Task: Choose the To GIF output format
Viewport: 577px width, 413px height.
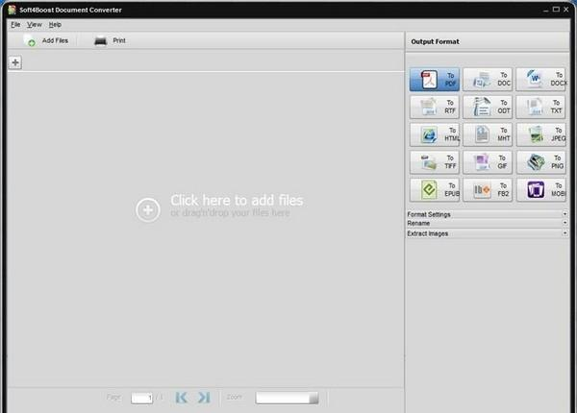Action: pos(488,162)
